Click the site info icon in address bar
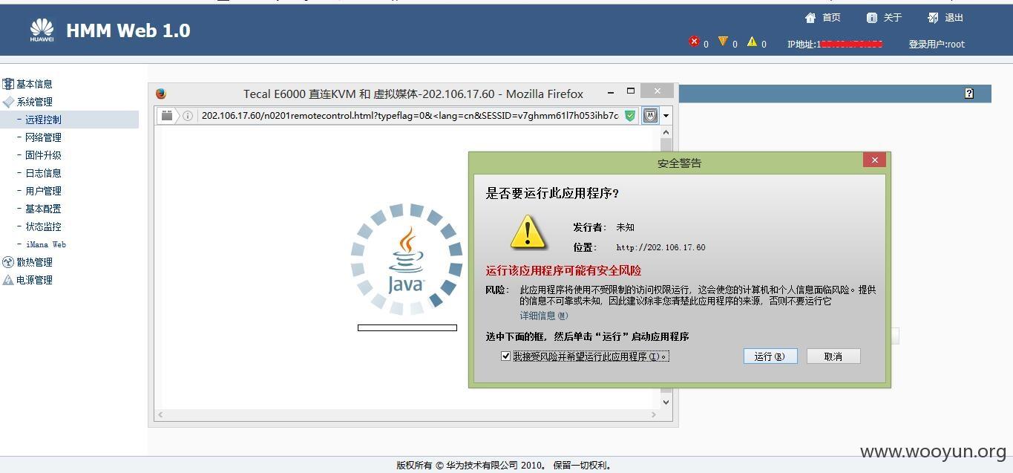Image resolution: width=1013 pixels, height=473 pixels. point(188,115)
